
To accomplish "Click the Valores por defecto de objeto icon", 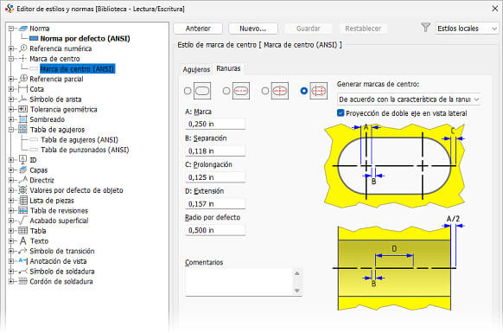I will point(22,190).
